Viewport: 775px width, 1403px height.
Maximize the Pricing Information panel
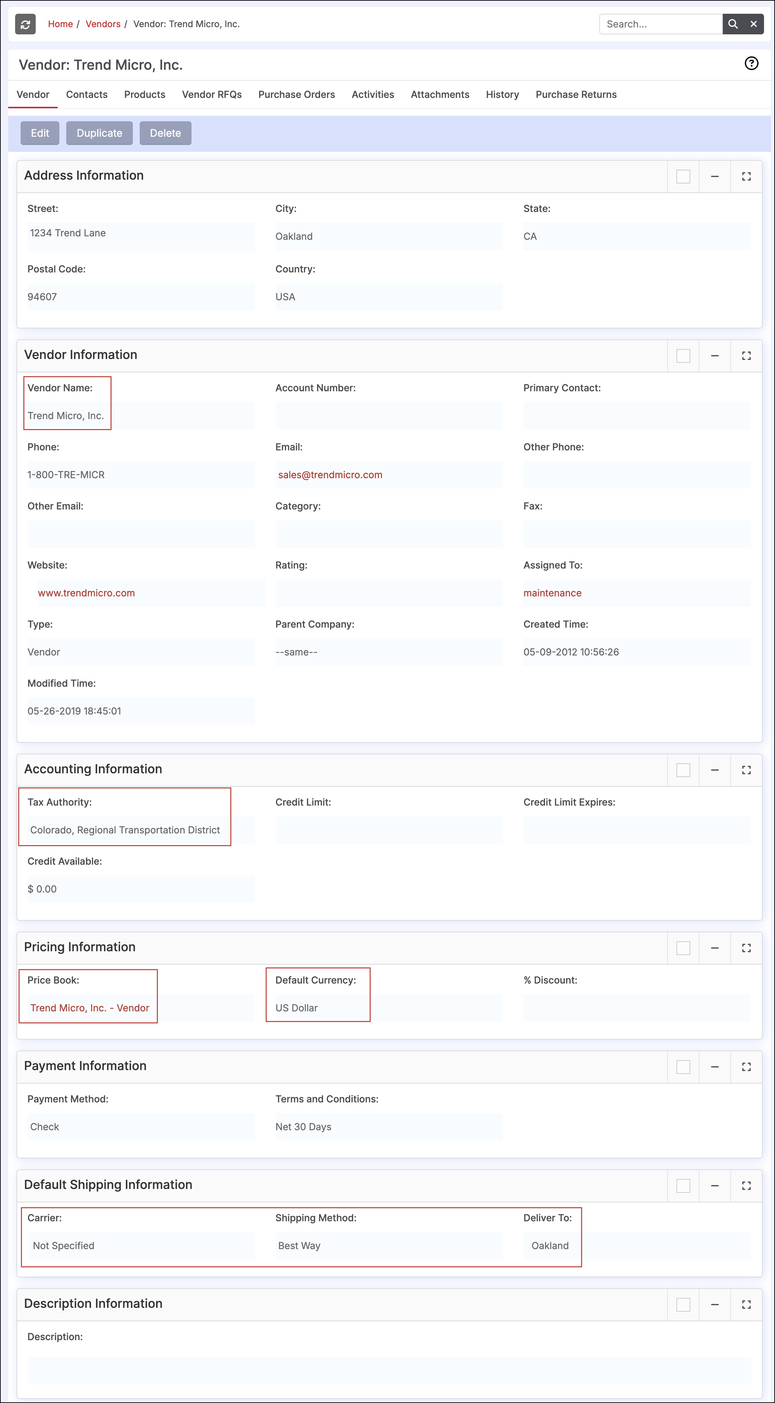[x=746, y=948]
